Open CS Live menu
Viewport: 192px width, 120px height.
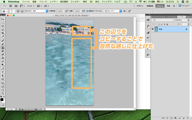[x=184, y=6]
